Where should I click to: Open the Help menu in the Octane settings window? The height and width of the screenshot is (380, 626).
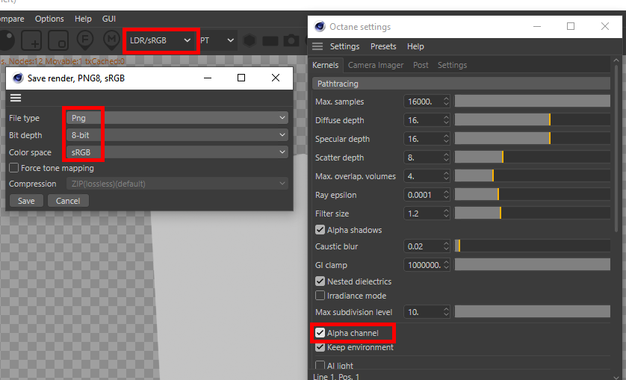point(415,46)
